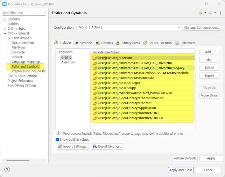The image size is (225, 177).
Task: Click the forward navigation arrow icon
Action: (210, 13)
